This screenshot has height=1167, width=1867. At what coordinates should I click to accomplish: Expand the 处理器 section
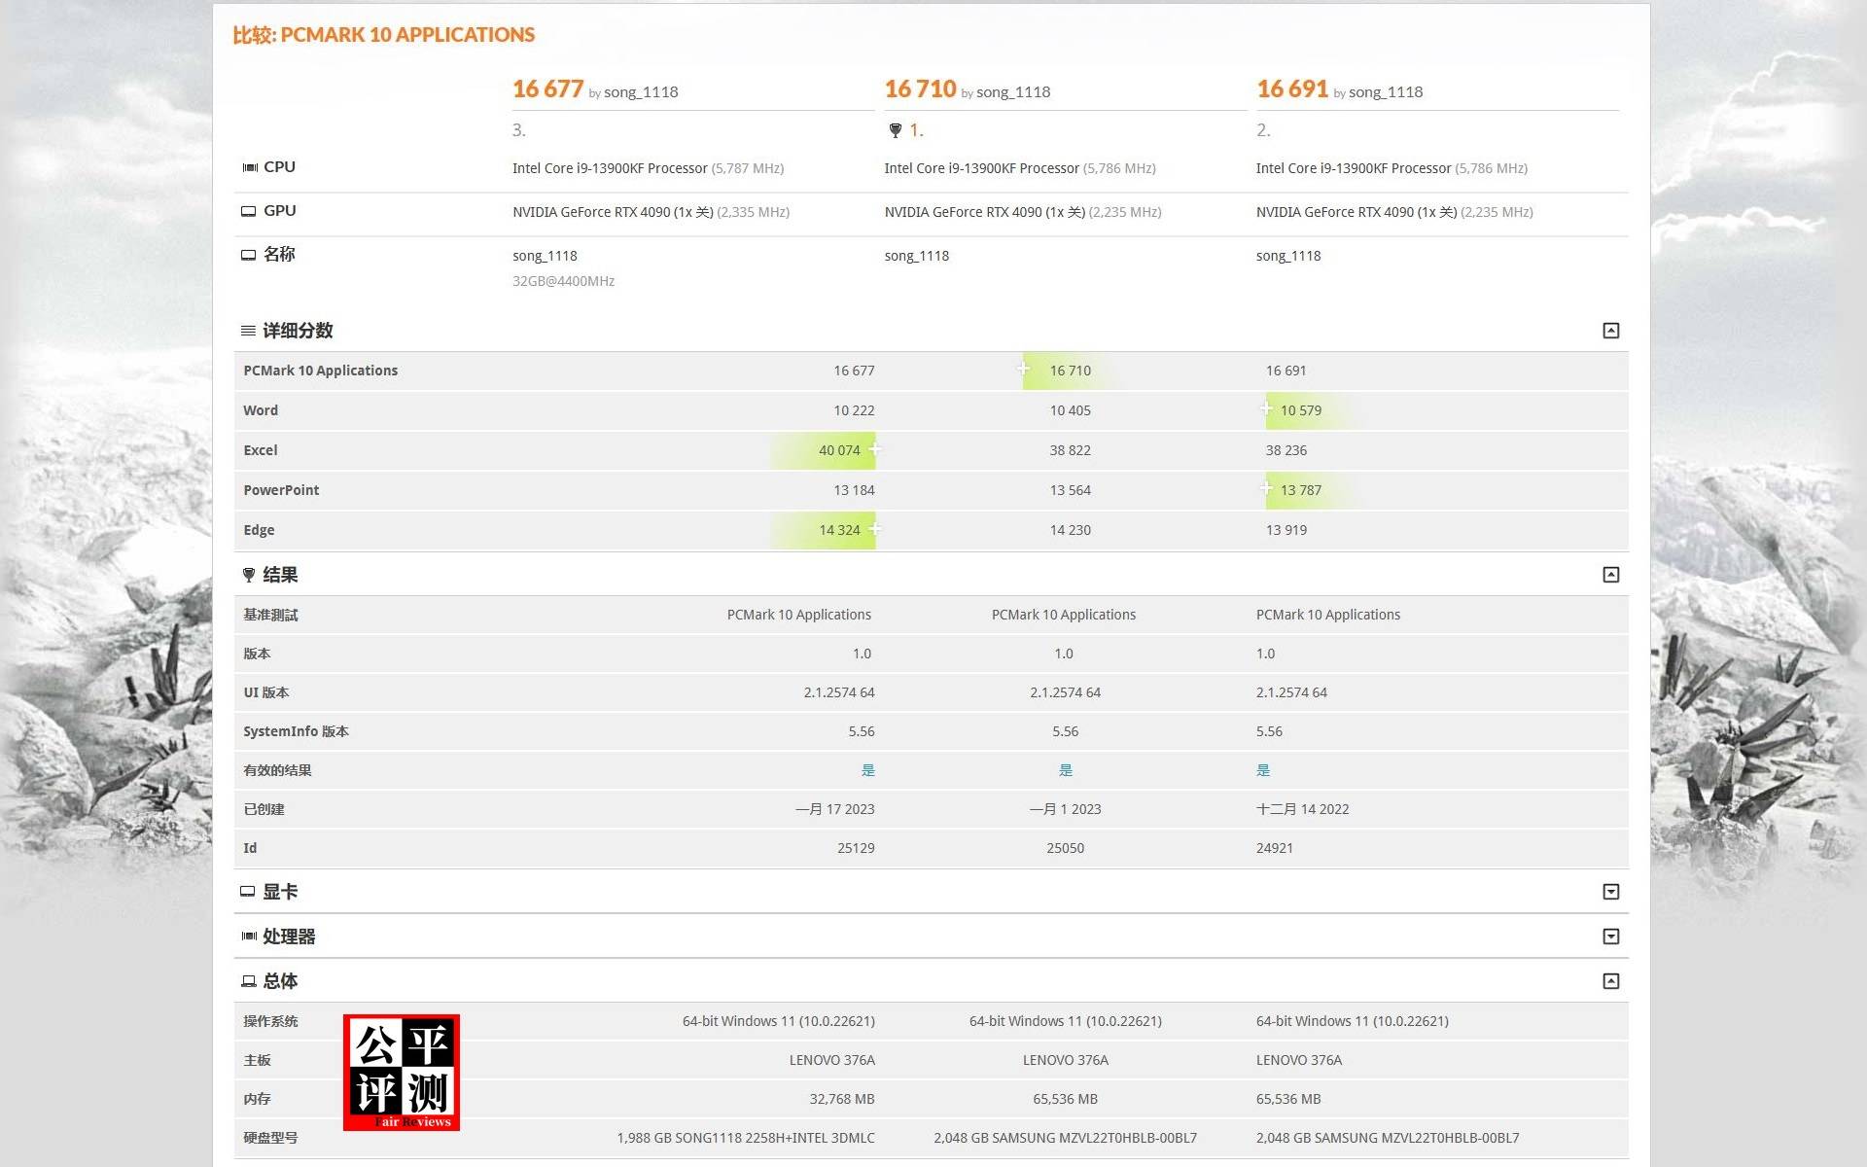(x=1610, y=937)
